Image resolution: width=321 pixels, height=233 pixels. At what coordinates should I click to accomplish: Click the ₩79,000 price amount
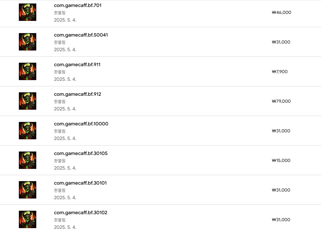click(x=281, y=101)
